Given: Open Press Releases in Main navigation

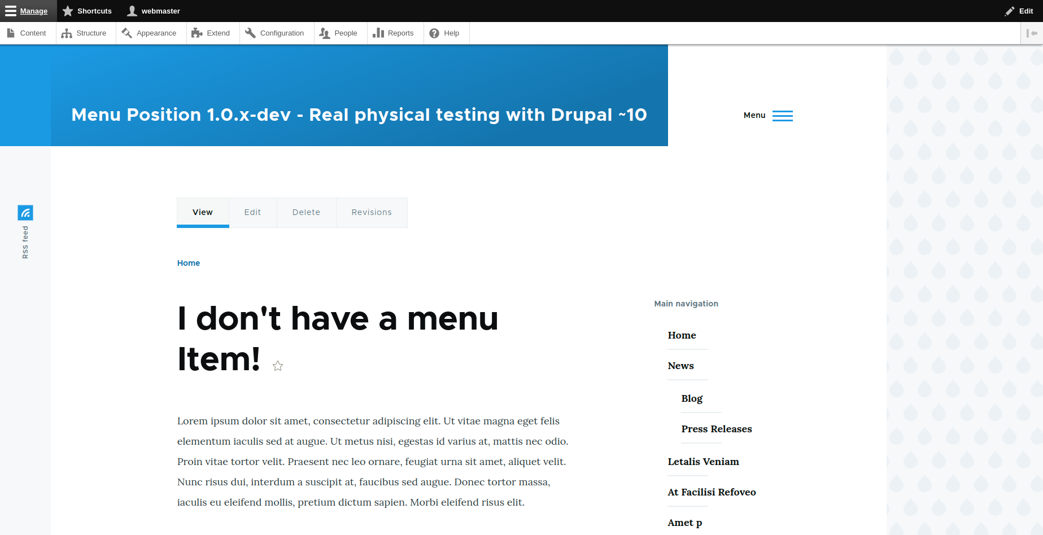Looking at the screenshot, I should (717, 429).
